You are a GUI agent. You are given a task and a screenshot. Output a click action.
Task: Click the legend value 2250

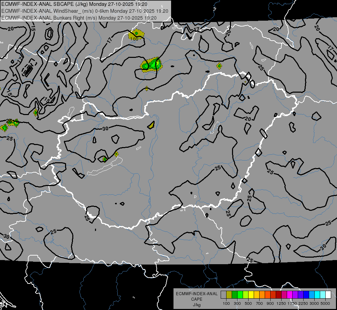(303, 303)
